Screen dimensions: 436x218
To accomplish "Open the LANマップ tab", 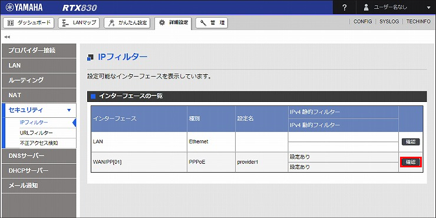I will click(79, 23).
